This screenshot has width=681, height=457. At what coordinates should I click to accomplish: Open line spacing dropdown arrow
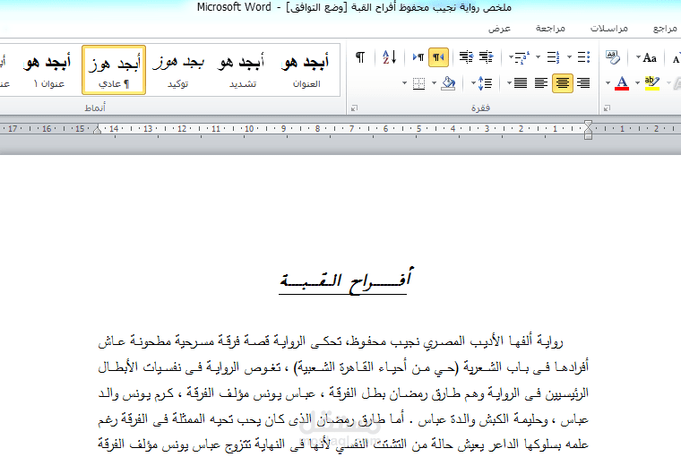[473, 83]
